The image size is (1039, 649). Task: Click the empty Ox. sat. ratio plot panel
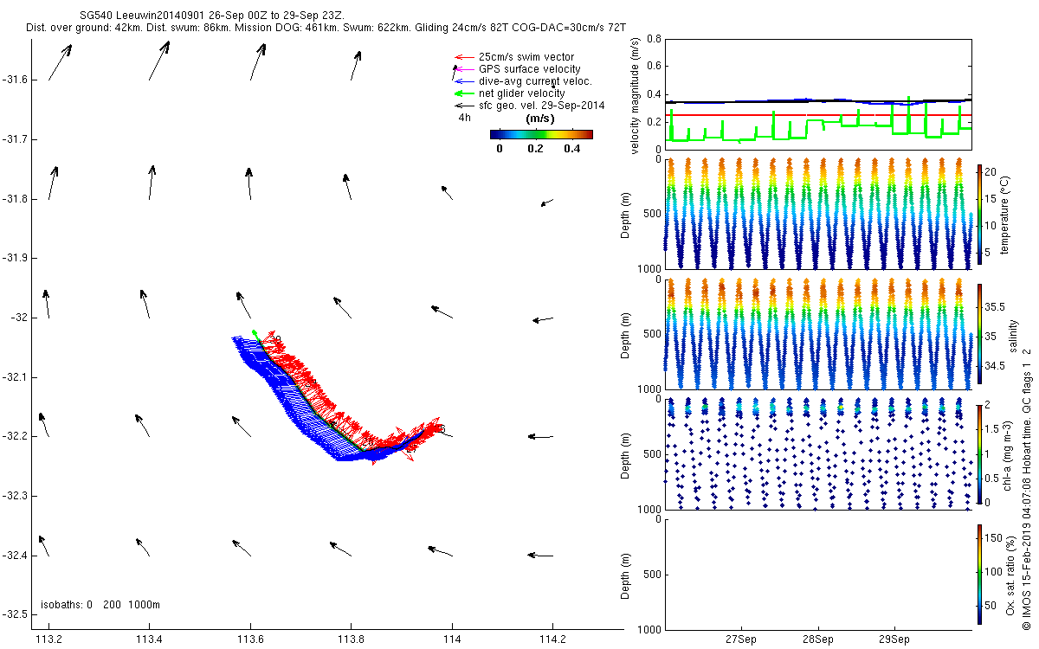818,574
